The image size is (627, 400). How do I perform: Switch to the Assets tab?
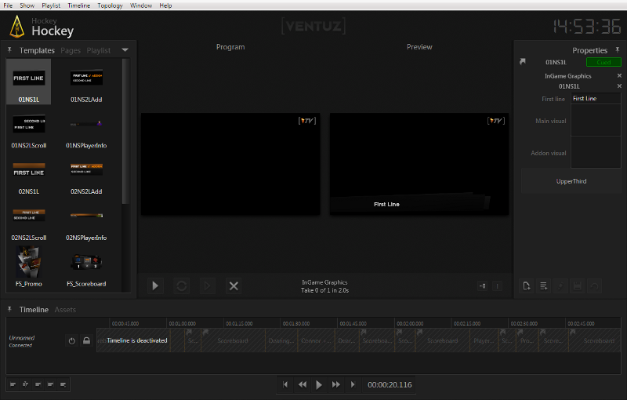65,310
